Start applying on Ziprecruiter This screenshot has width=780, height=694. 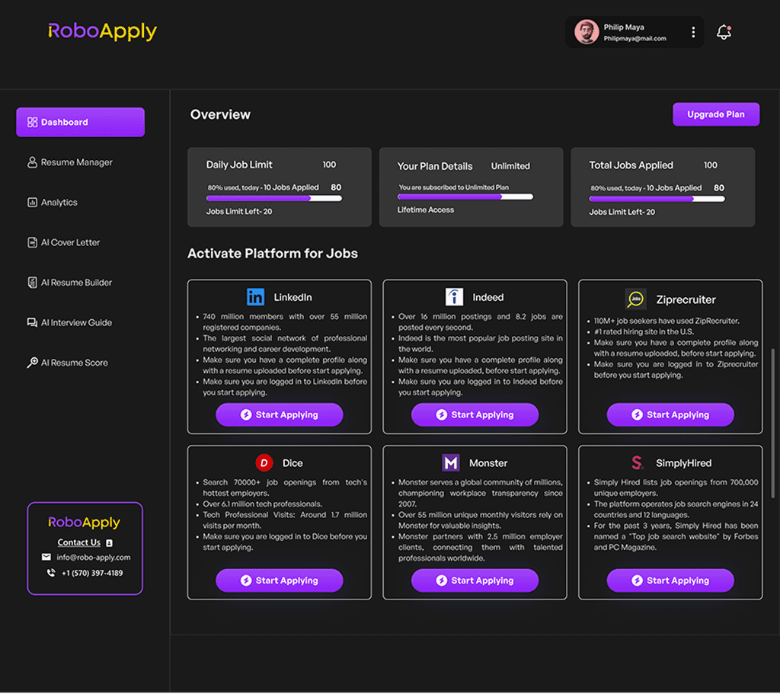(x=670, y=415)
